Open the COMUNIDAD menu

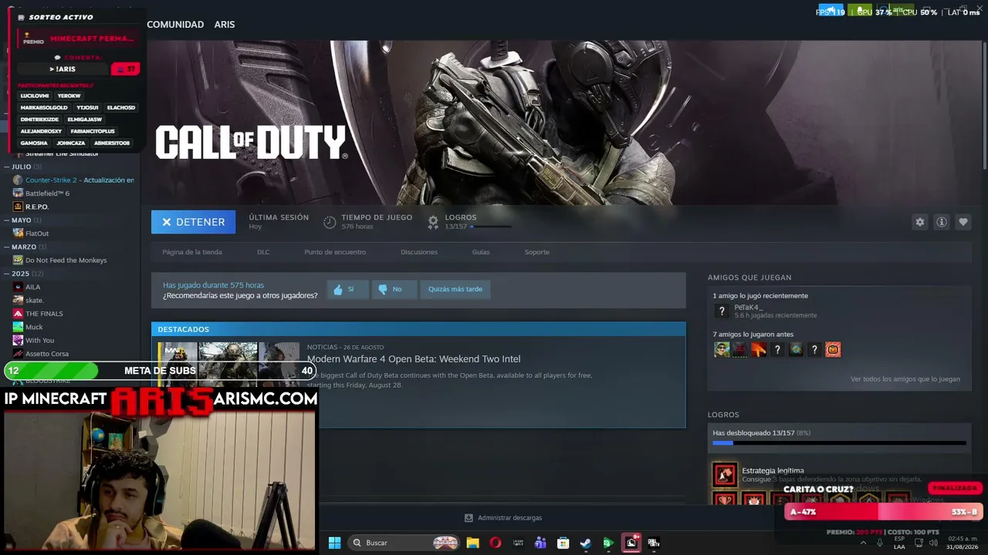coord(175,25)
